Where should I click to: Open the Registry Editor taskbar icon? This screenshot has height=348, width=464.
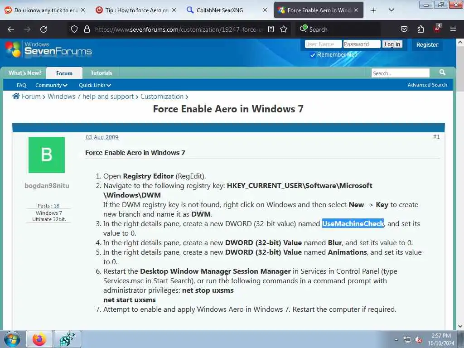coord(67,339)
